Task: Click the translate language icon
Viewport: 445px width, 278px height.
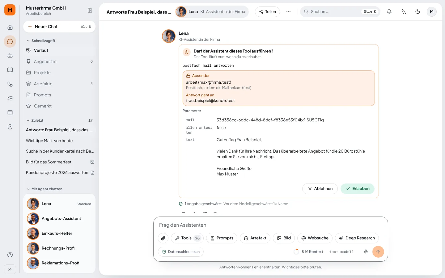Action: point(403,11)
